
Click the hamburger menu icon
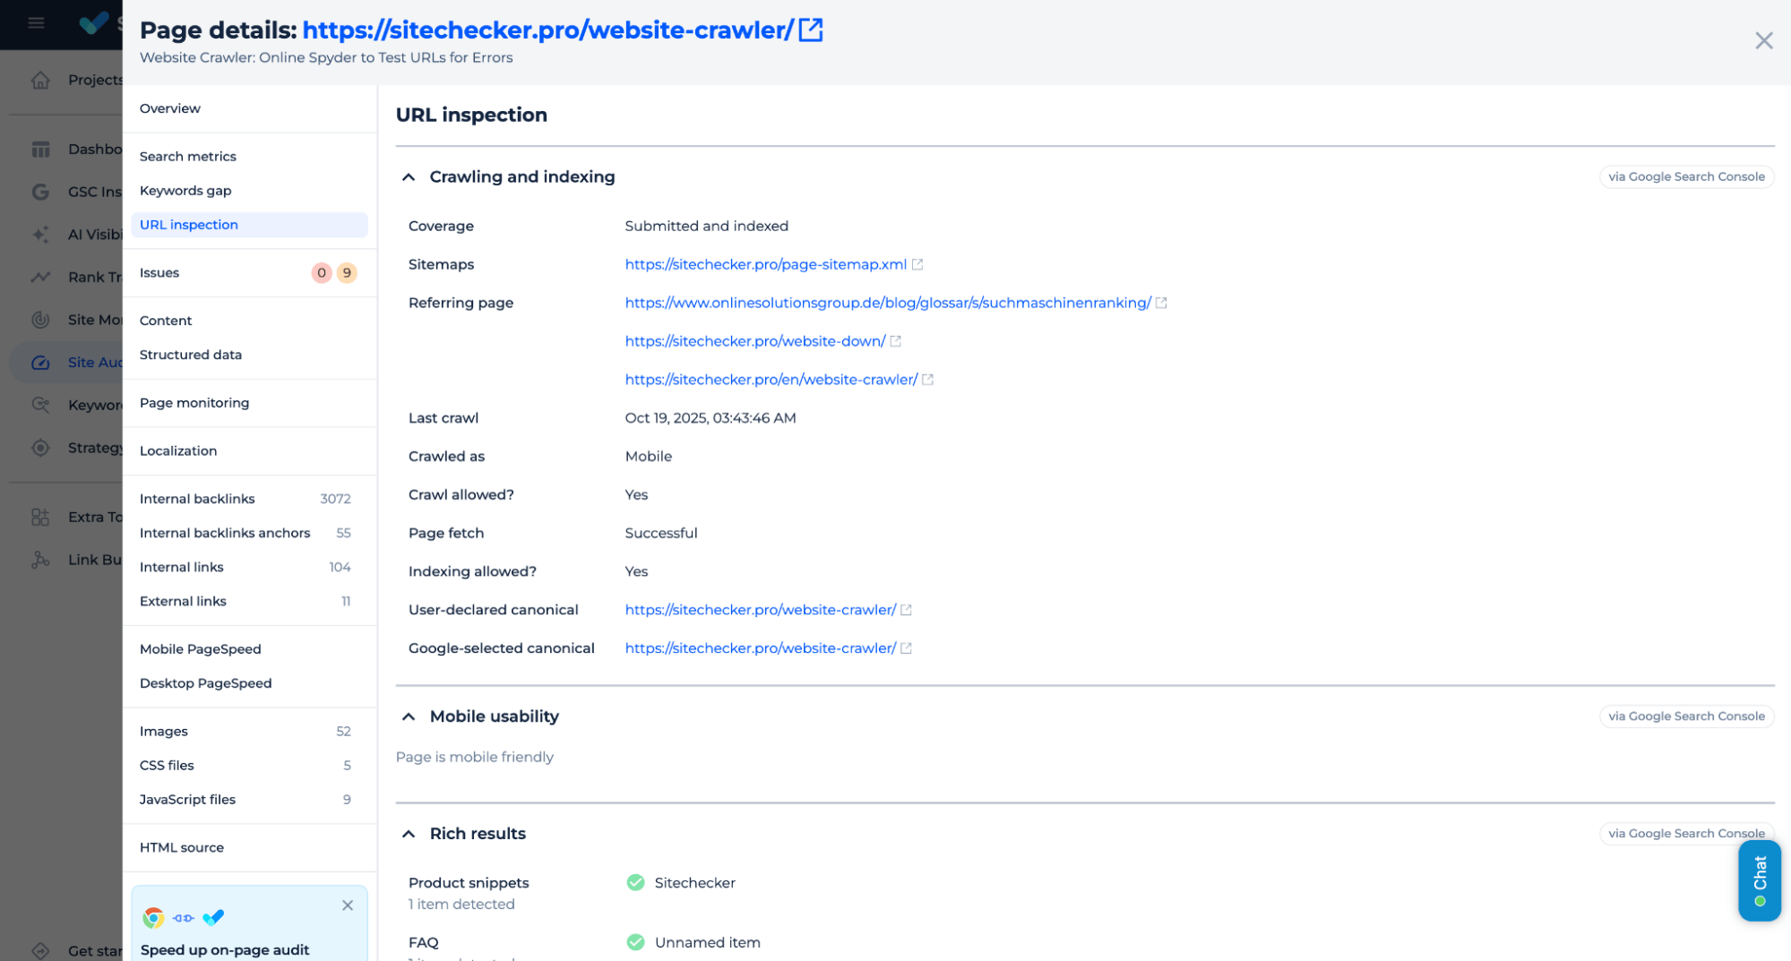[36, 22]
